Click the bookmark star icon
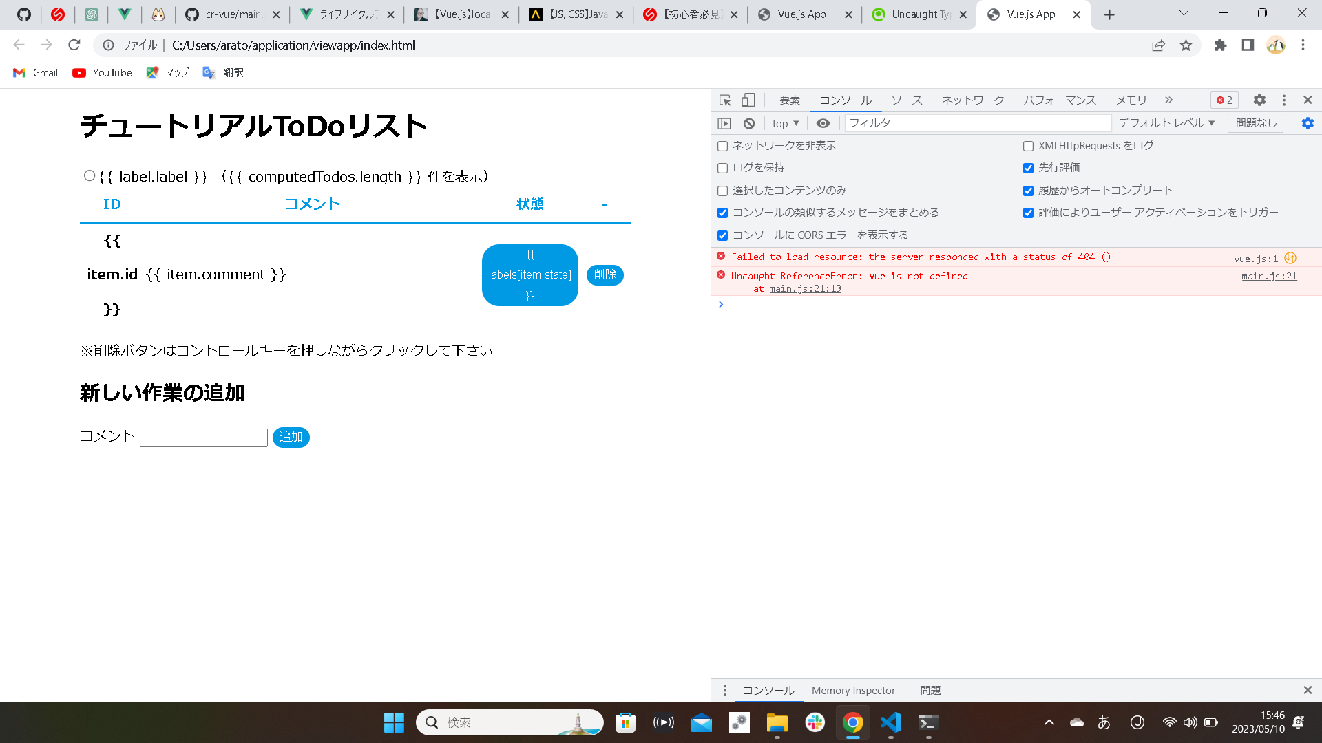This screenshot has height=743, width=1322. coord(1186,45)
